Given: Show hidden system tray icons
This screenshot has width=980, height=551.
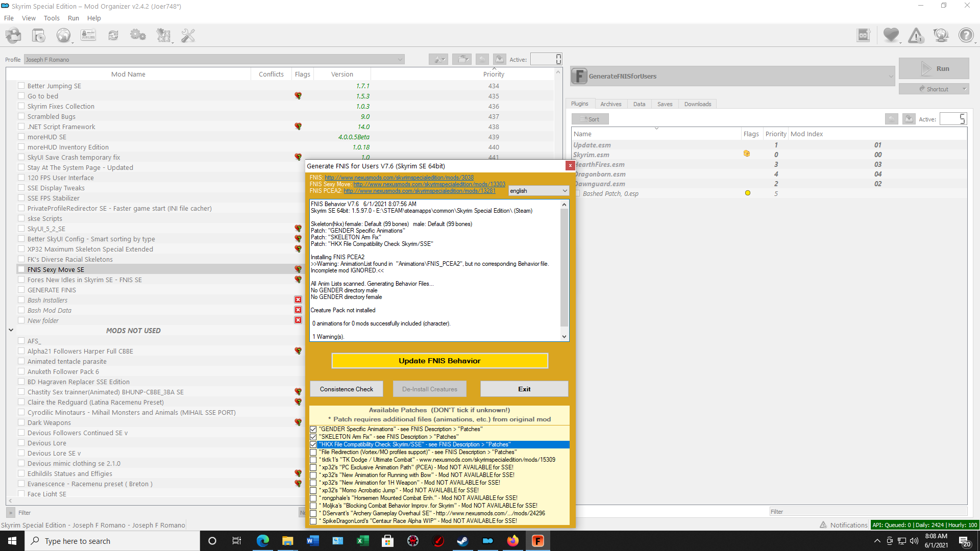Looking at the screenshot, I should point(877,541).
